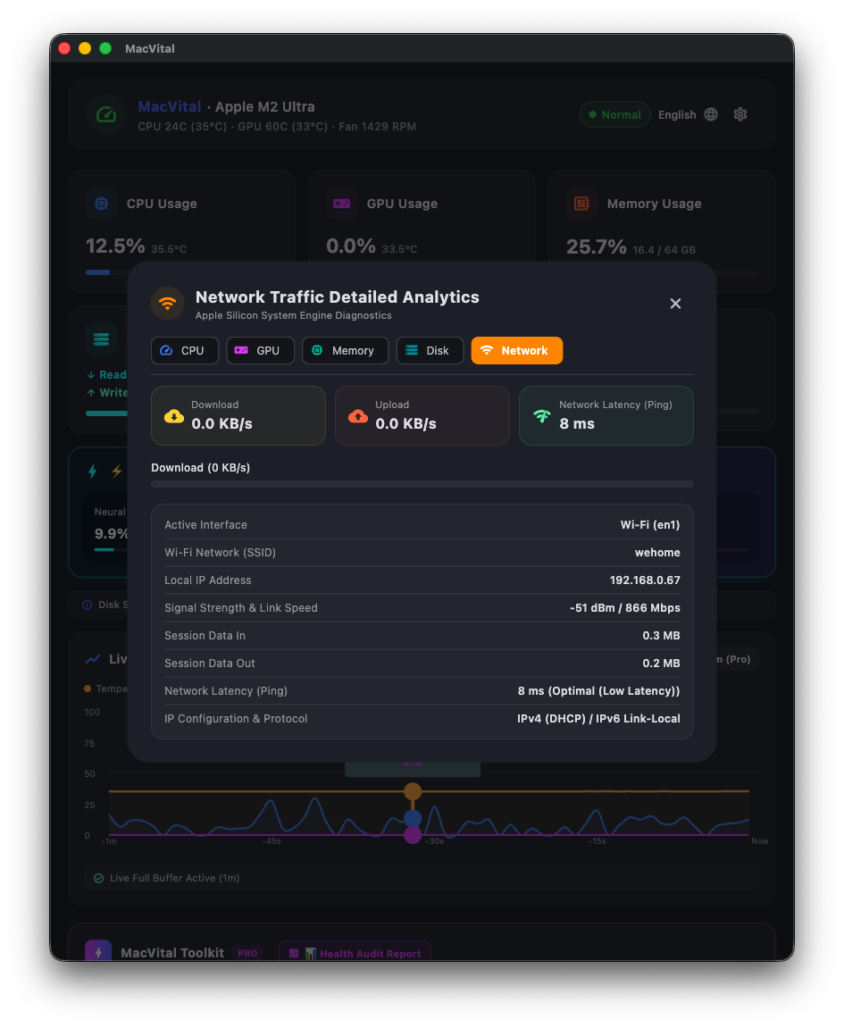Screen dimensions: 844x1027
Task: Click the Live Full Buffer Active checkmark icon
Action: coord(98,879)
